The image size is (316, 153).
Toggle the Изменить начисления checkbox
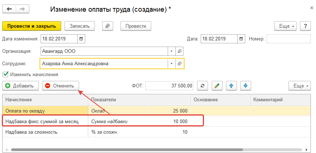pyautogui.click(x=5, y=74)
